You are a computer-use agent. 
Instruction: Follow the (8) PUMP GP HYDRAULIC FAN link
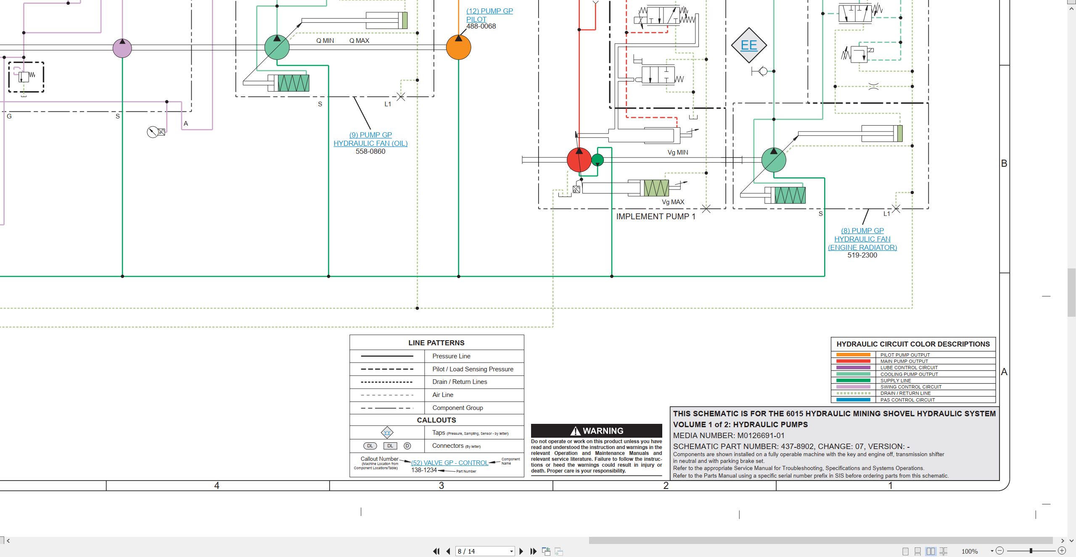(862, 239)
